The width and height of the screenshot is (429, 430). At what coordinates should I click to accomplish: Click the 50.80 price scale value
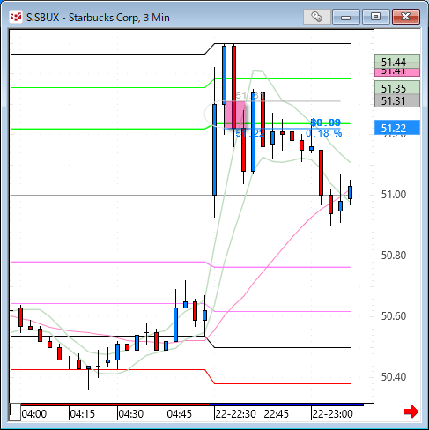click(x=394, y=256)
